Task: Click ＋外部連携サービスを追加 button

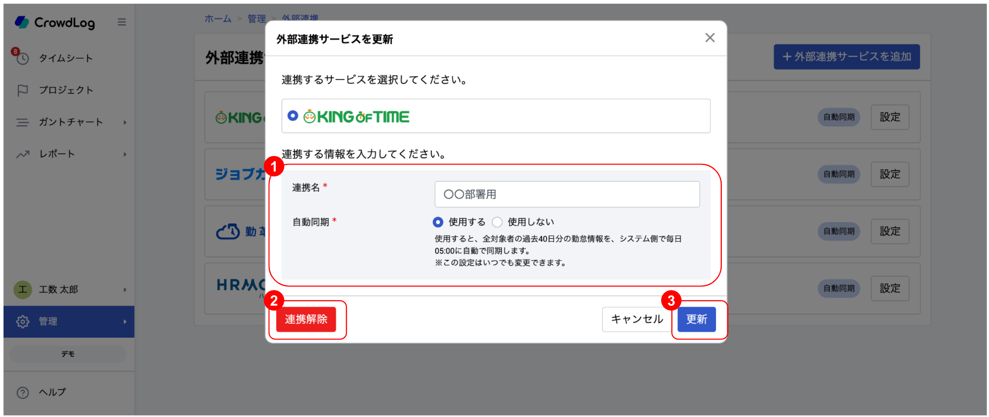Action: tap(847, 57)
